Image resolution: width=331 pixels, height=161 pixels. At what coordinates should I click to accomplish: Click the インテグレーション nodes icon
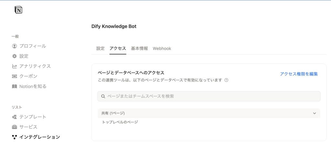coord(14,137)
